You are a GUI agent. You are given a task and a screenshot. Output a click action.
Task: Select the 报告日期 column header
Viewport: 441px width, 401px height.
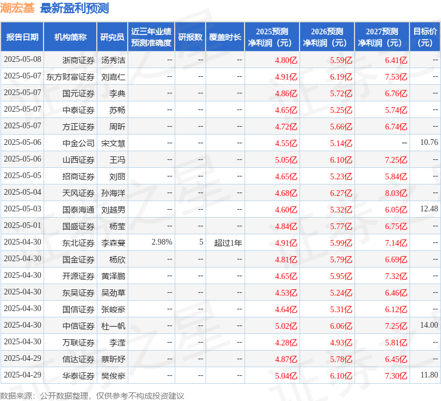coord(22,37)
